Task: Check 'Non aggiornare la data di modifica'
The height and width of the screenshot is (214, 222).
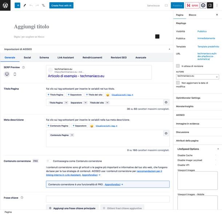Action: click(178, 83)
